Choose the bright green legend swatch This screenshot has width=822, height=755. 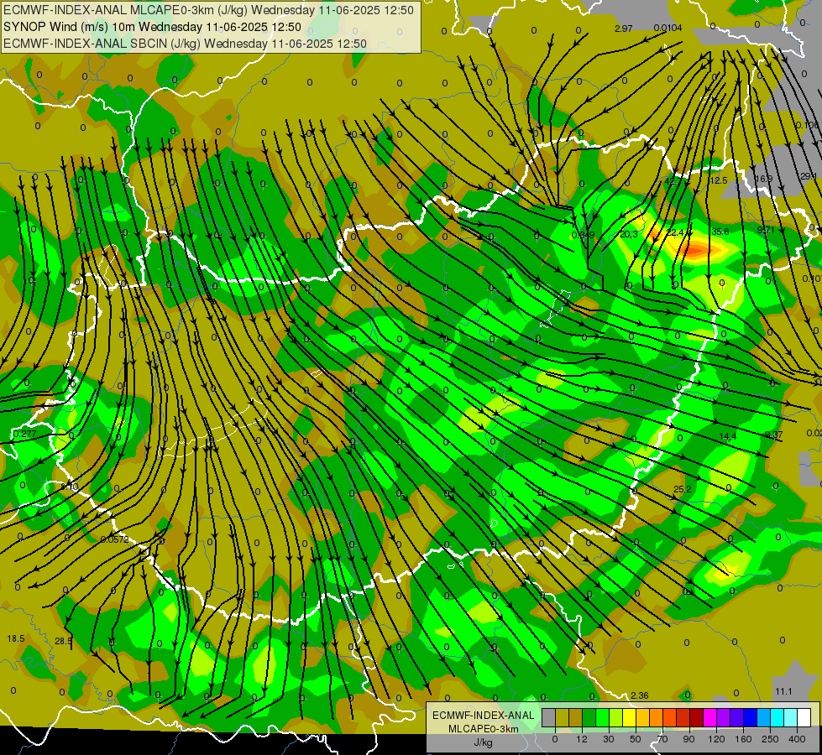603,717
